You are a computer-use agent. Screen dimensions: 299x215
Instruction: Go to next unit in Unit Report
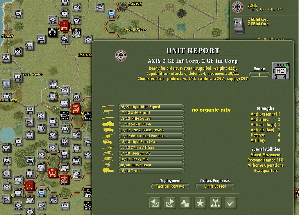170,203
